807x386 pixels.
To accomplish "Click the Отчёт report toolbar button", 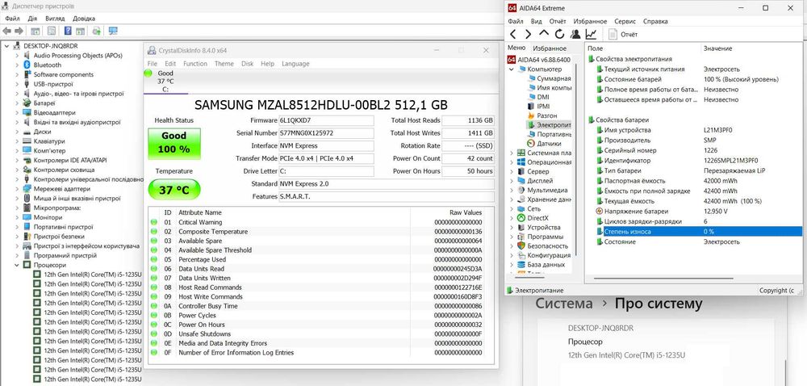I will pos(623,35).
